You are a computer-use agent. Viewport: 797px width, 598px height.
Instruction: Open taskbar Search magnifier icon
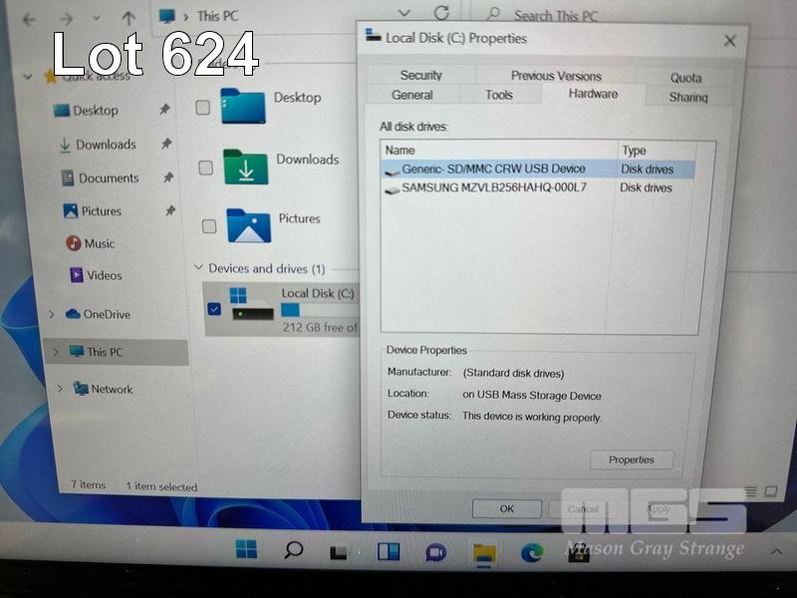293,549
